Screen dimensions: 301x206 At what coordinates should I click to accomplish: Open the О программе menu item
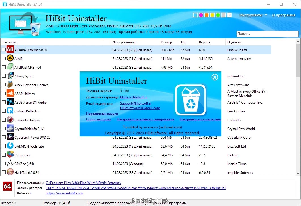283,15
